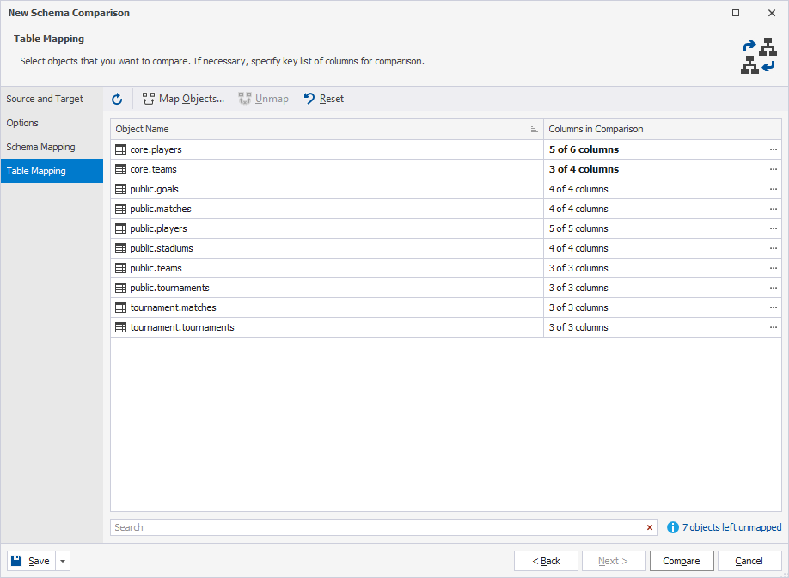789x578 pixels.
Task: Select the public.matches row name
Action: tap(161, 209)
